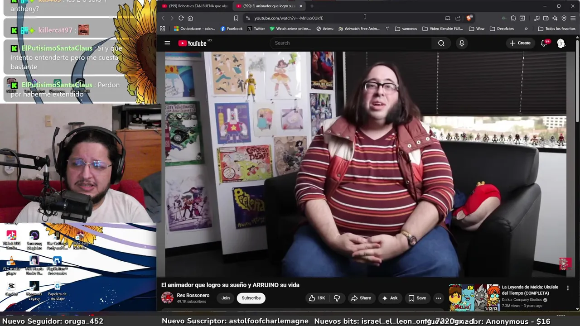Image resolution: width=580 pixels, height=326 pixels.
Task: Click the Create button on YouTube
Action: (520, 43)
